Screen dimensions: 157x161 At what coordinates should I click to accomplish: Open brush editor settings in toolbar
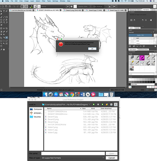[x=35, y=6]
